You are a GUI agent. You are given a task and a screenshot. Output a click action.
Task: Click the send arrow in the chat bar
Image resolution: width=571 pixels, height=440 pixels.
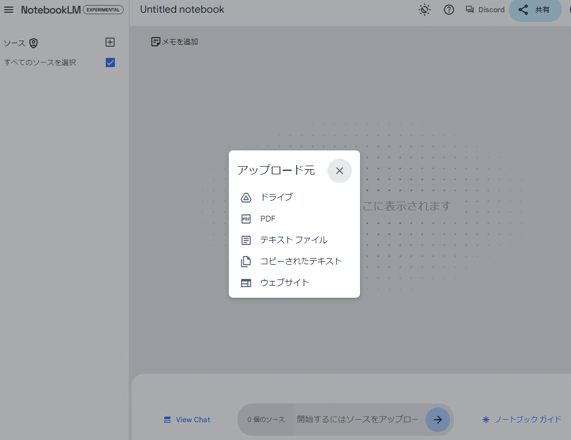[438, 419]
